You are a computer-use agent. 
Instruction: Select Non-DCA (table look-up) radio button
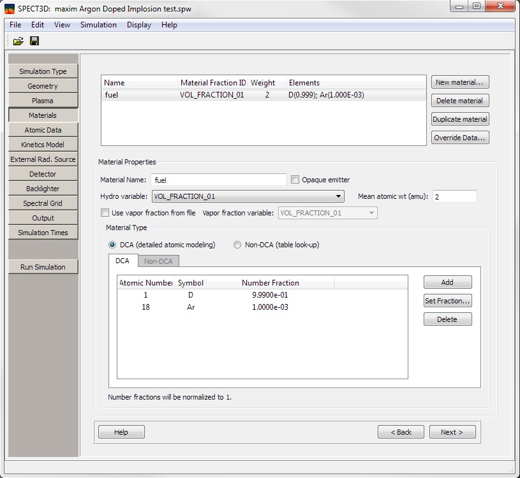tap(237, 245)
